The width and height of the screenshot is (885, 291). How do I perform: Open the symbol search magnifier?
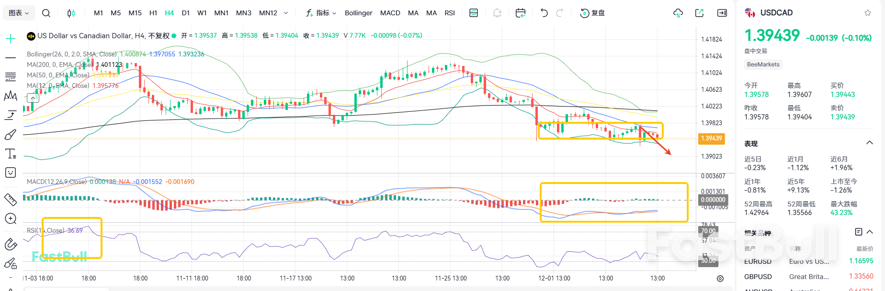(x=46, y=13)
